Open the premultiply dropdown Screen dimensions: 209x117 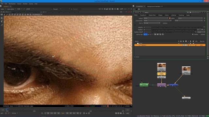(157, 21)
